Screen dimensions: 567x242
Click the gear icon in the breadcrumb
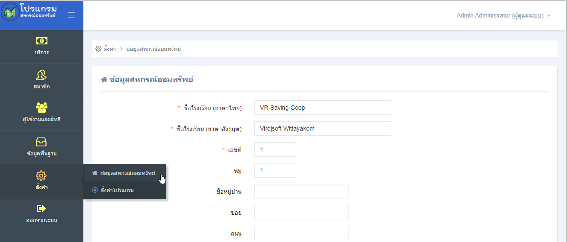pyautogui.click(x=98, y=49)
